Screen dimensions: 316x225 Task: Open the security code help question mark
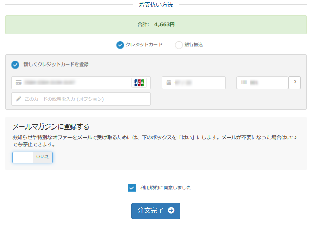point(294,82)
